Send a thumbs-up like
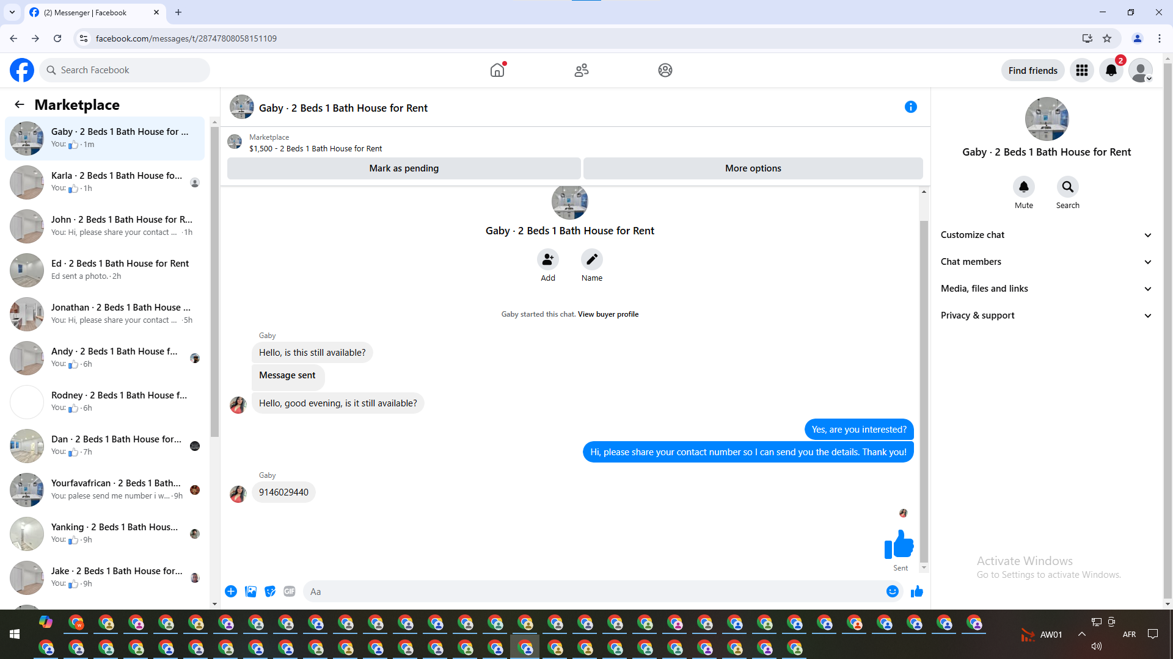The height and width of the screenshot is (659, 1173). tap(917, 591)
